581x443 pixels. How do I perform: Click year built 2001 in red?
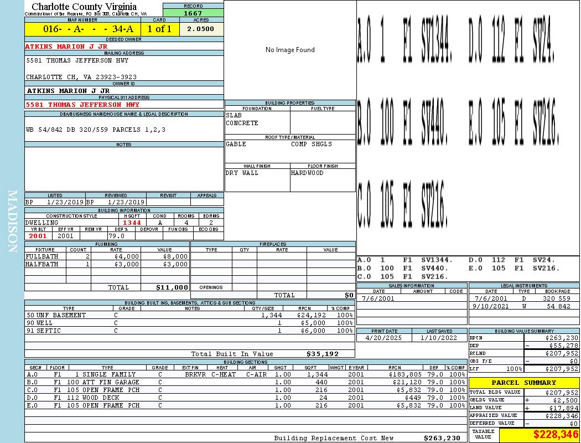38,236
